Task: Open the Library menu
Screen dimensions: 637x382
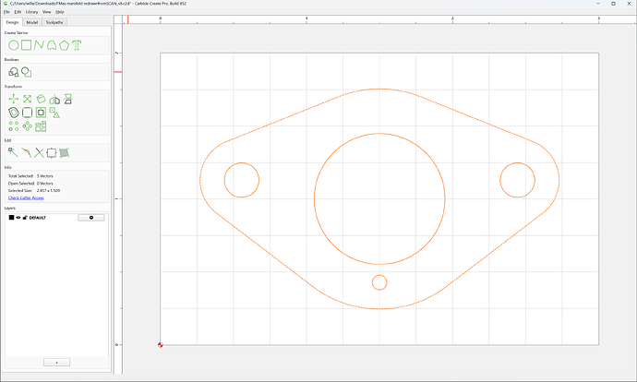Action: [x=31, y=12]
